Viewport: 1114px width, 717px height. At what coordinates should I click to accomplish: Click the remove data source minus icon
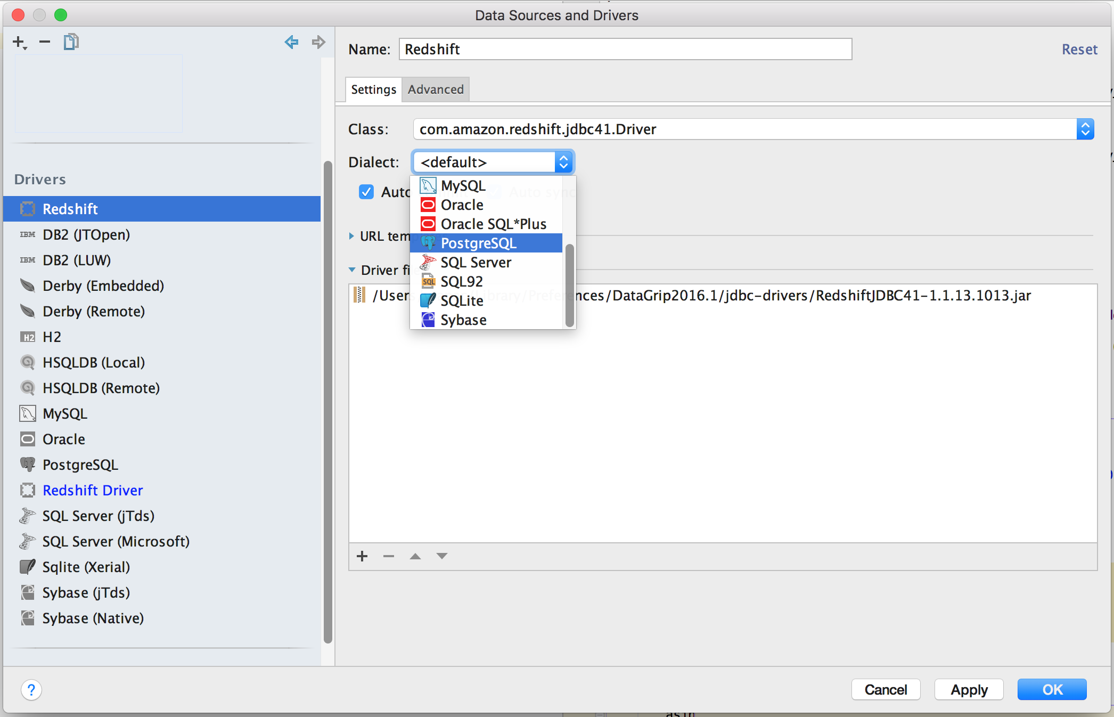[45, 42]
